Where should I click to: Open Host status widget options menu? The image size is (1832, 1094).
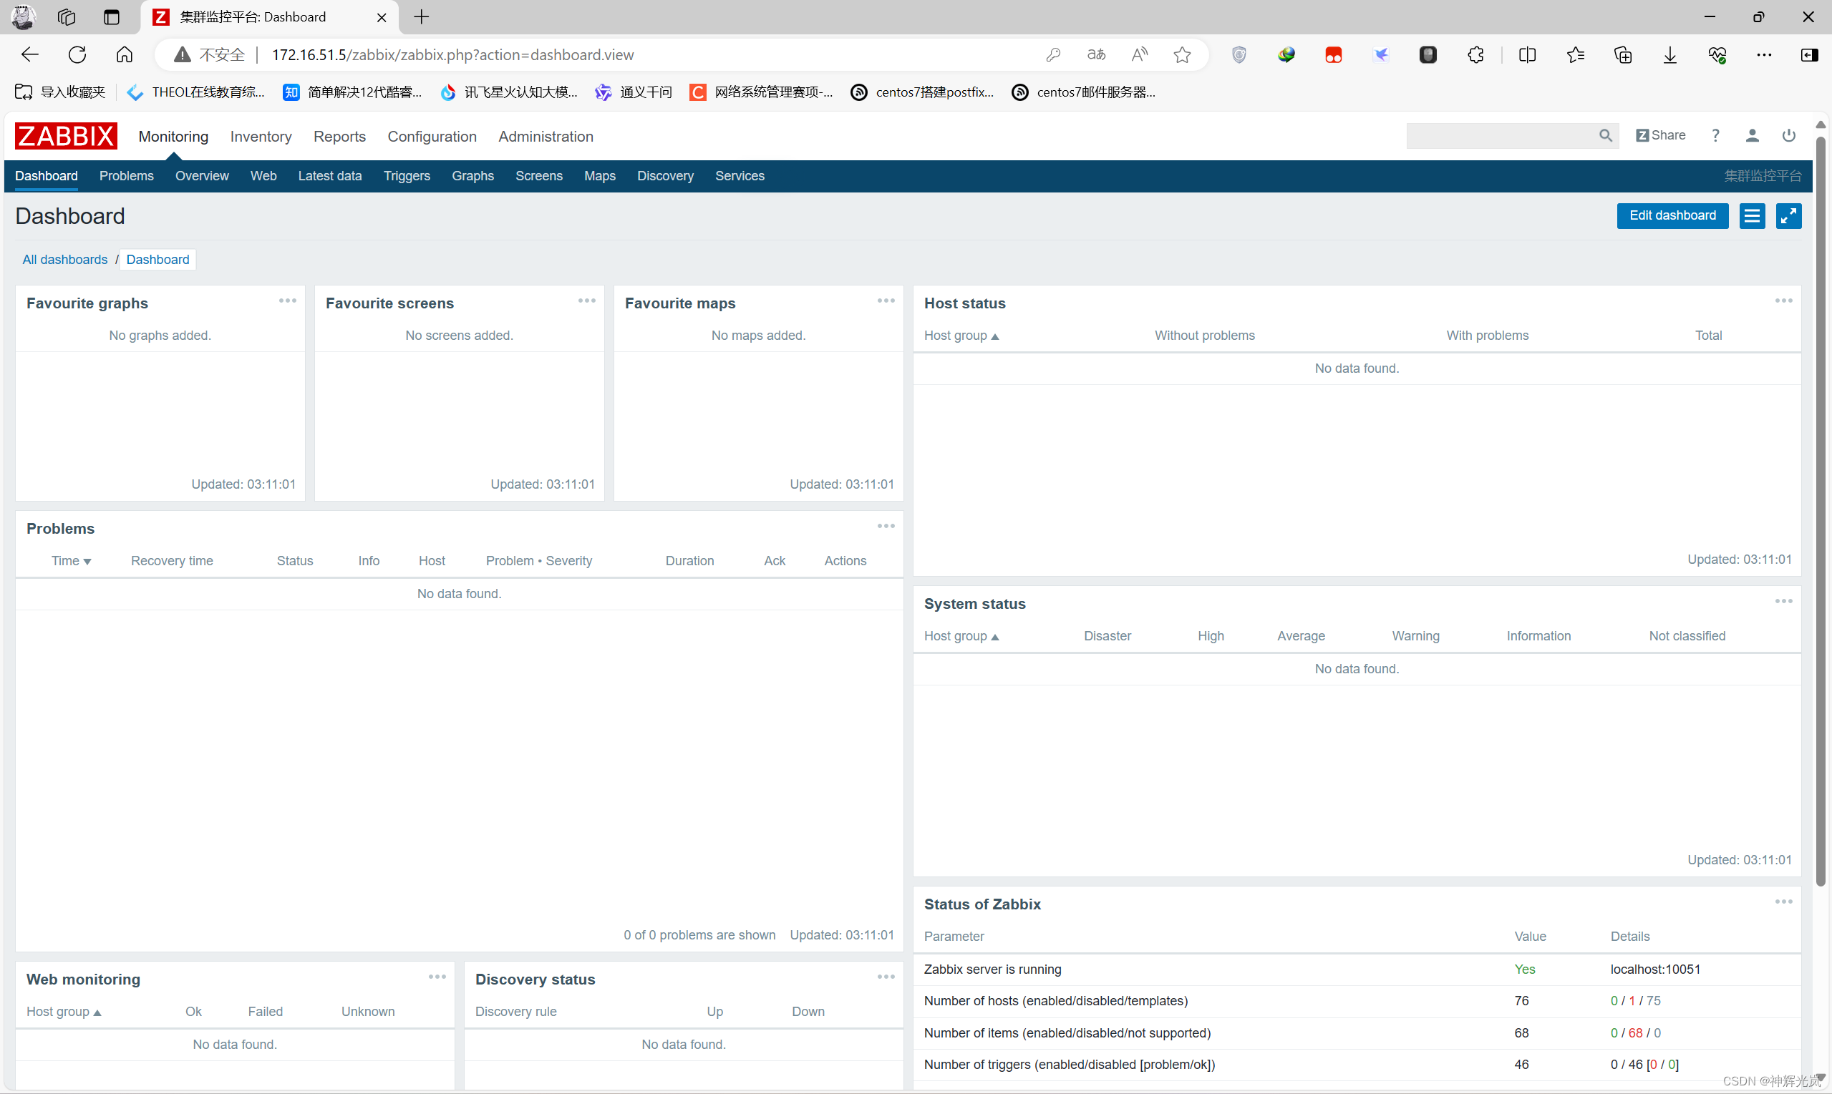pyautogui.click(x=1783, y=301)
